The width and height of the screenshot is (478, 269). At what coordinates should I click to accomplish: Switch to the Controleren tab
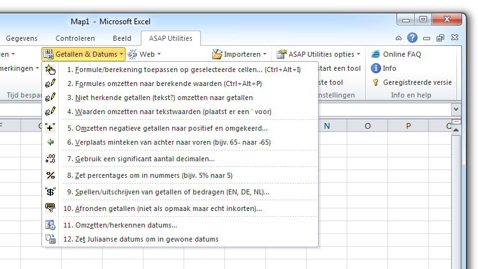coord(75,38)
